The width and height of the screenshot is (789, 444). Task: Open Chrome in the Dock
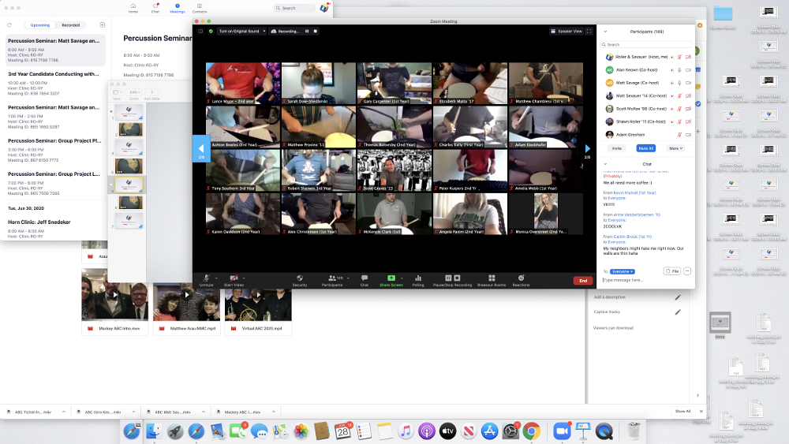(x=531, y=431)
